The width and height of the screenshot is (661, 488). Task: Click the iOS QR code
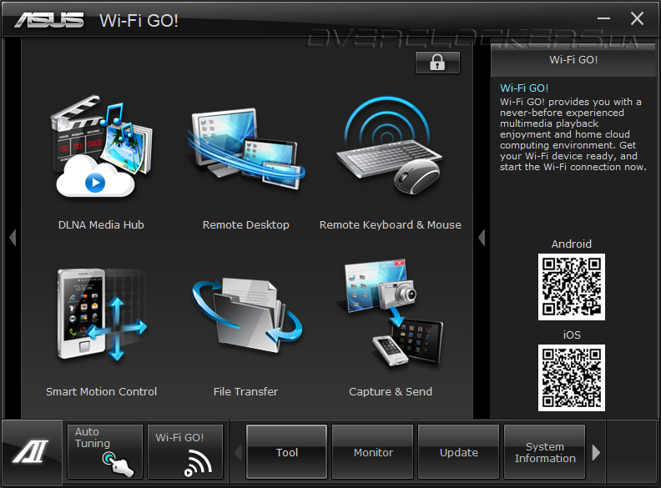tap(572, 378)
